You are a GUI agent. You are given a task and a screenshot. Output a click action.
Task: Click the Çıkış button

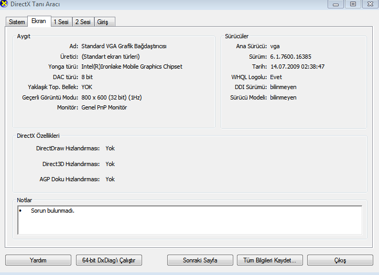[340, 260]
